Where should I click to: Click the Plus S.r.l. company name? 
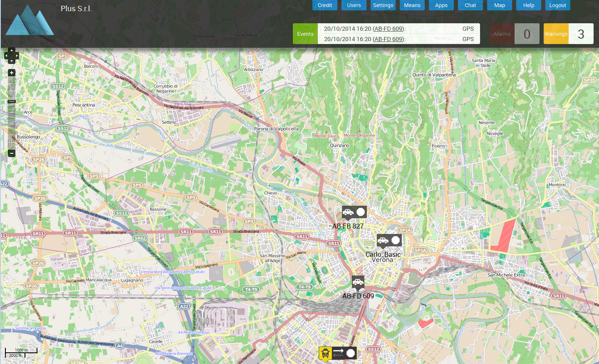pos(76,8)
